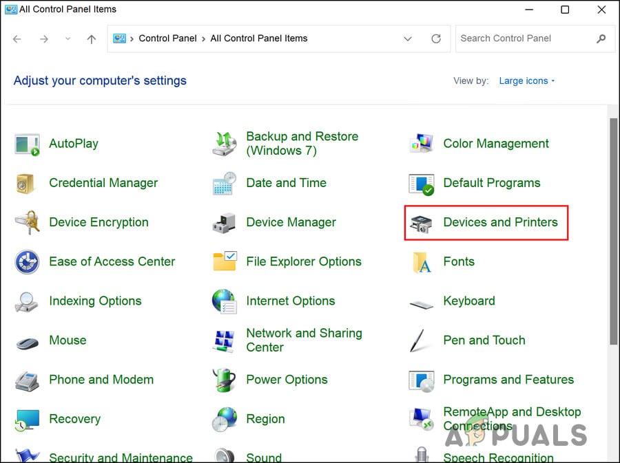Select All Control Panel Items breadcrumb
The width and height of the screenshot is (620, 463).
(259, 39)
